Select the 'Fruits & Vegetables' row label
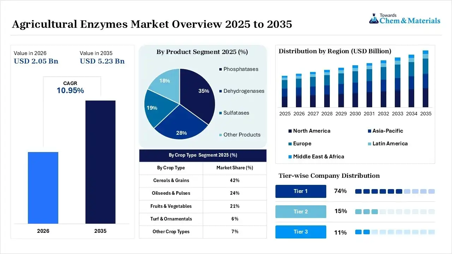Image resolution: width=452 pixels, height=254 pixels. (x=171, y=206)
